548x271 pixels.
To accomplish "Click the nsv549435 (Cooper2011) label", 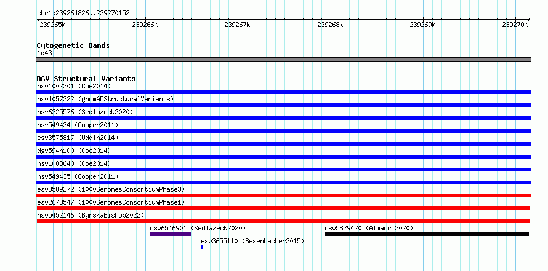I will pos(78,176).
